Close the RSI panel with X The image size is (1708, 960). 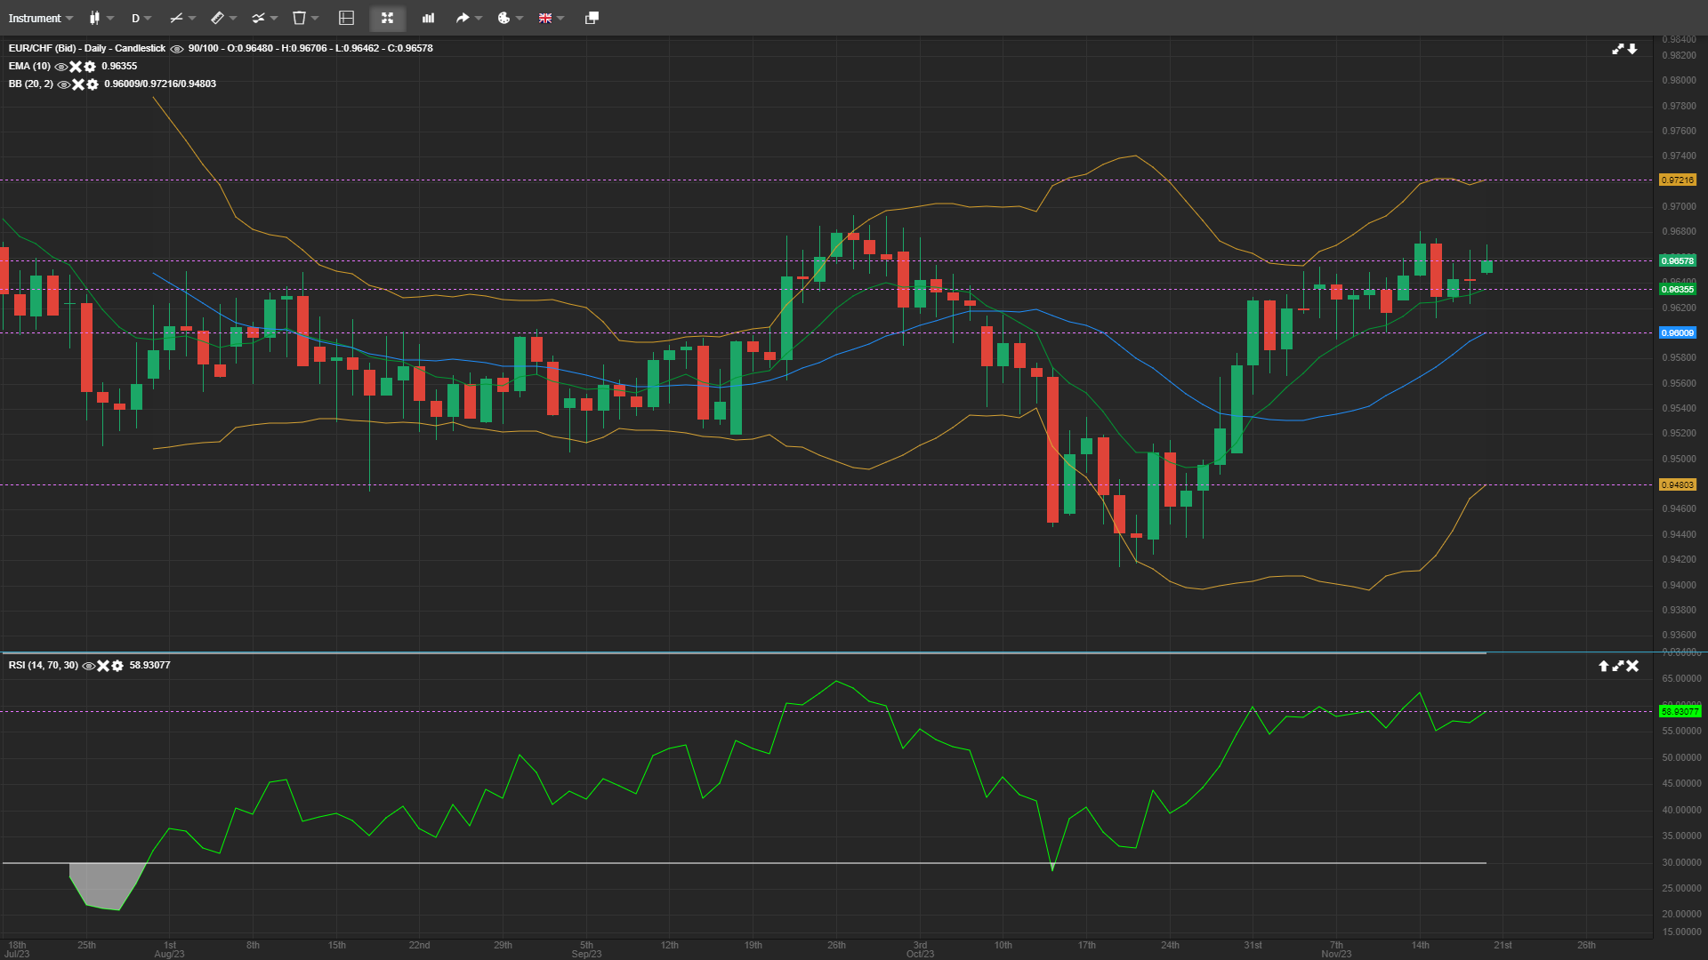[x=1632, y=666]
